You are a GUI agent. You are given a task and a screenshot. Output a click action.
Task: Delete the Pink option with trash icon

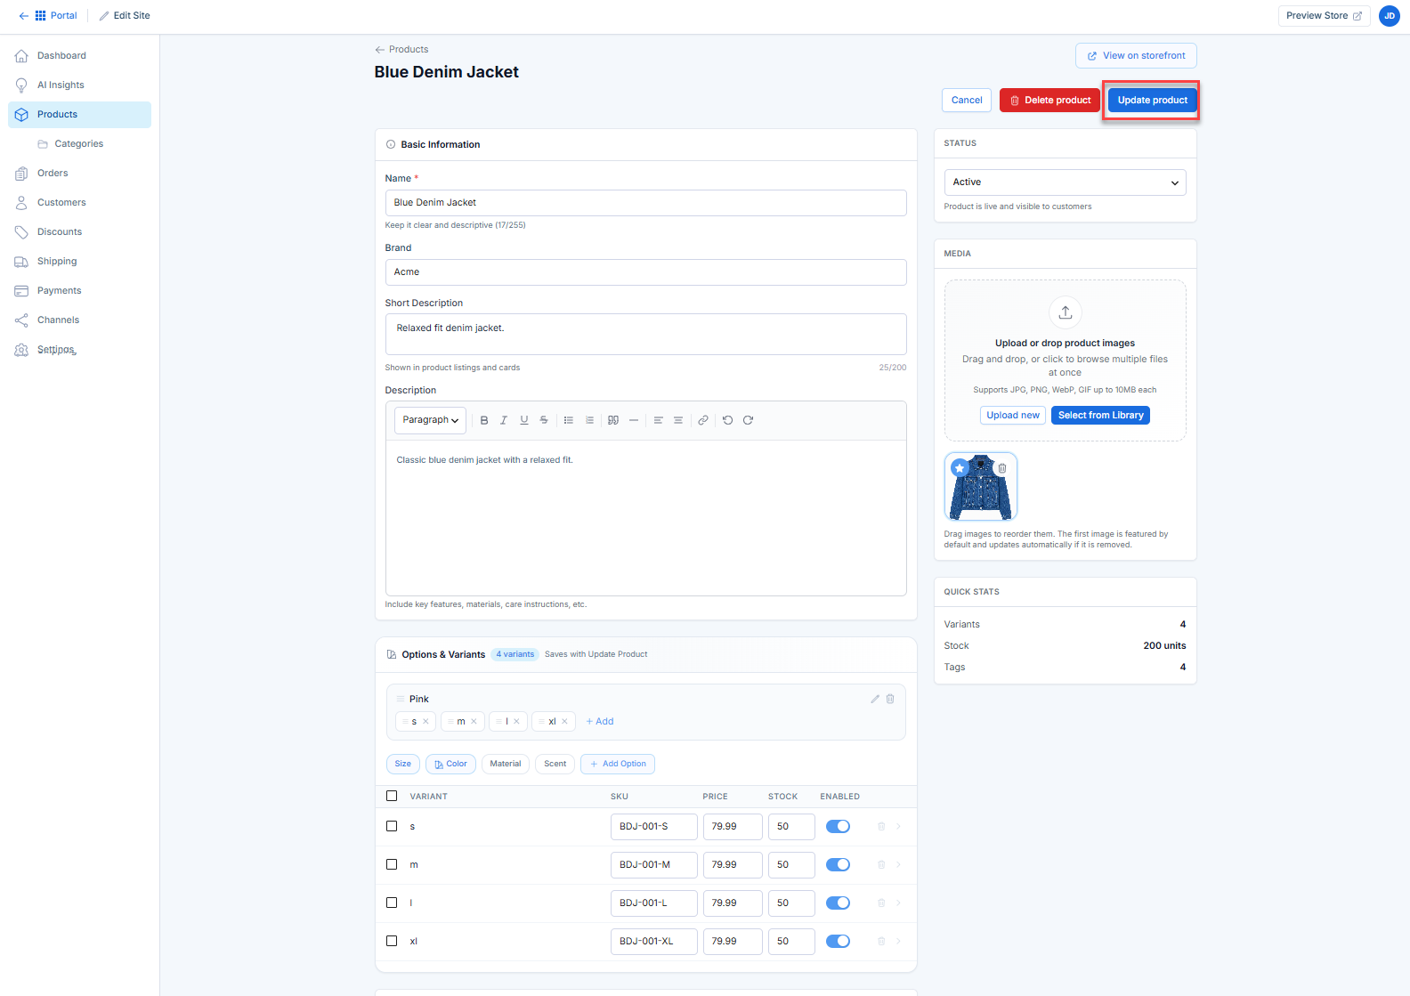[x=890, y=699]
